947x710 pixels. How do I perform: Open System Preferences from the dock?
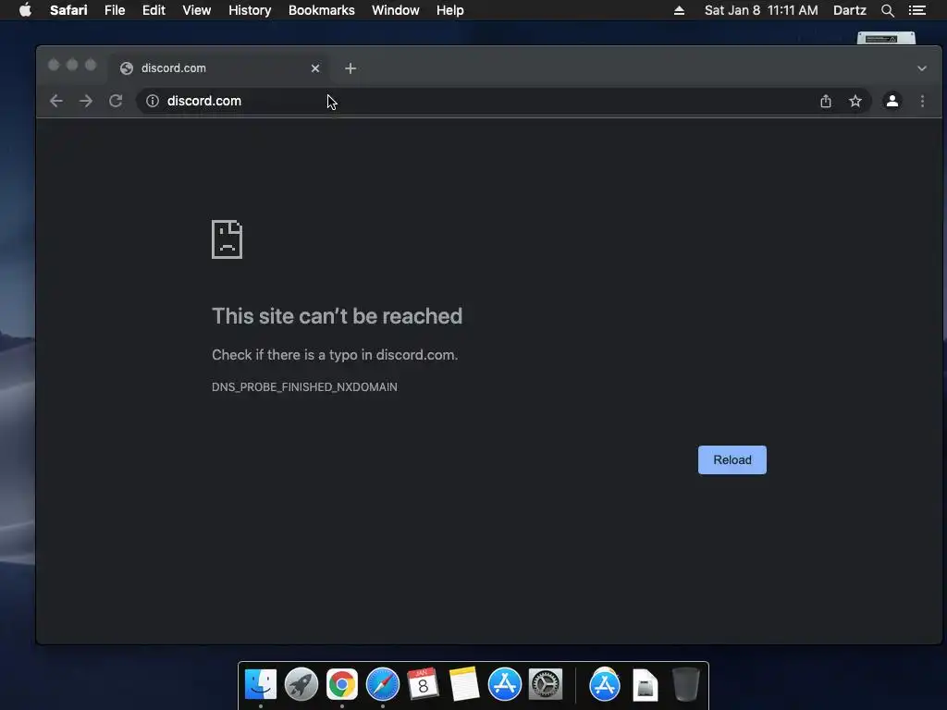pos(546,684)
